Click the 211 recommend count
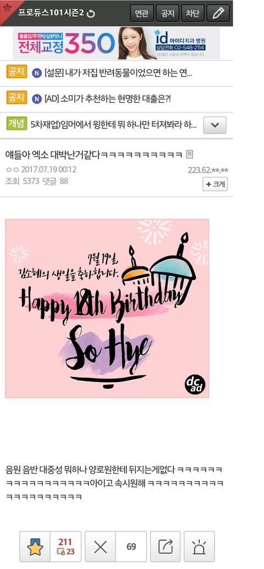 tap(65, 542)
